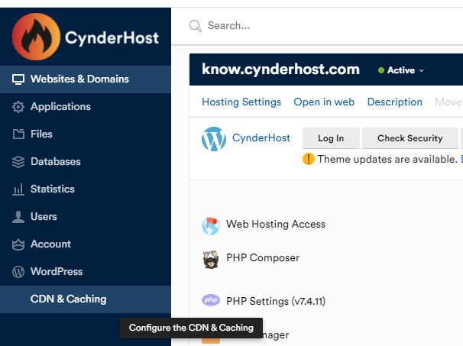
Task: Click the Web Hosting Access globe icon
Action: [x=211, y=226]
